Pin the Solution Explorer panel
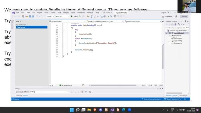 pos(186,21)
